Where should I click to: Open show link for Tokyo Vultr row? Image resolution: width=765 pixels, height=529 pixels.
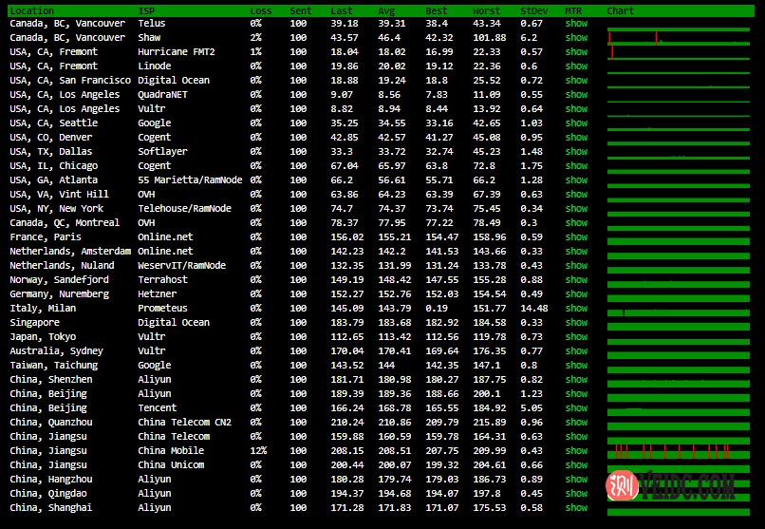(576, 336)
